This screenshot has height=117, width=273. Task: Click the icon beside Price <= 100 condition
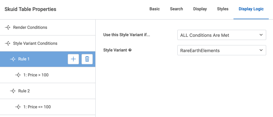18,107
